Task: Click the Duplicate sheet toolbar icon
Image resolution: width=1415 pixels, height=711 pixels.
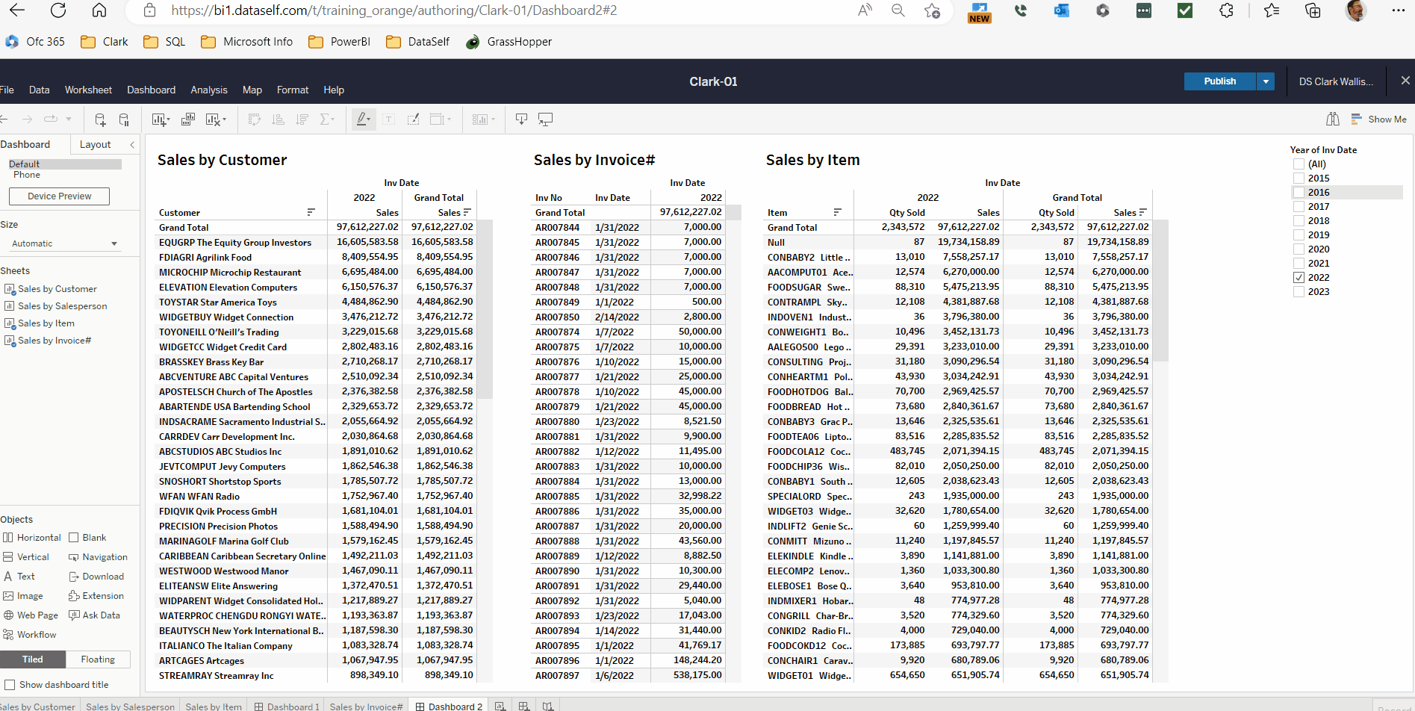Action: coord(188,119)
